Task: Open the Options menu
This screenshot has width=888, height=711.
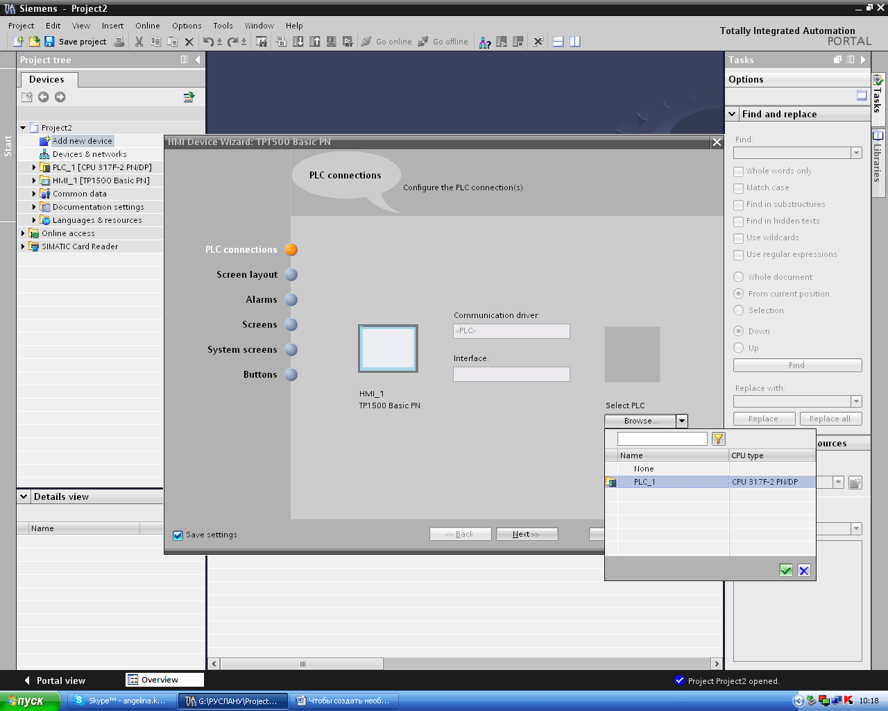Action: (x=187, y=26)
